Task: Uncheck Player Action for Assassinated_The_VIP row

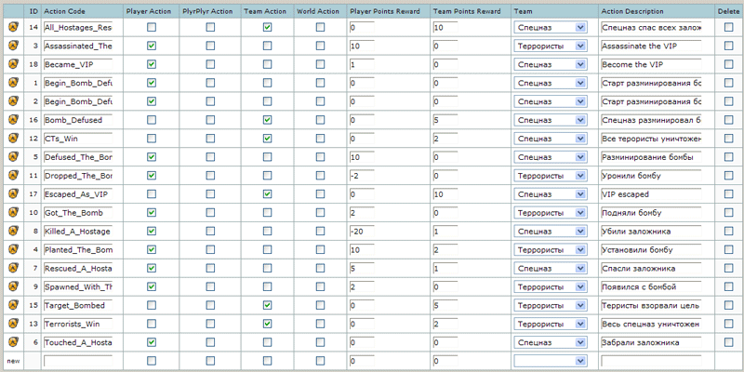Action: pyautogui.click(x=152, y=46)
